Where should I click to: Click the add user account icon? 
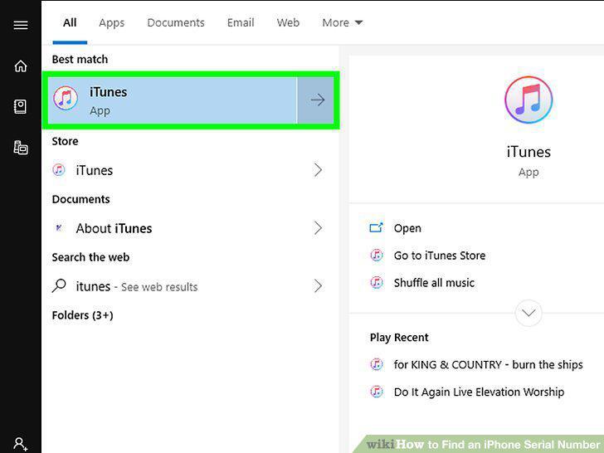[20, 443]
